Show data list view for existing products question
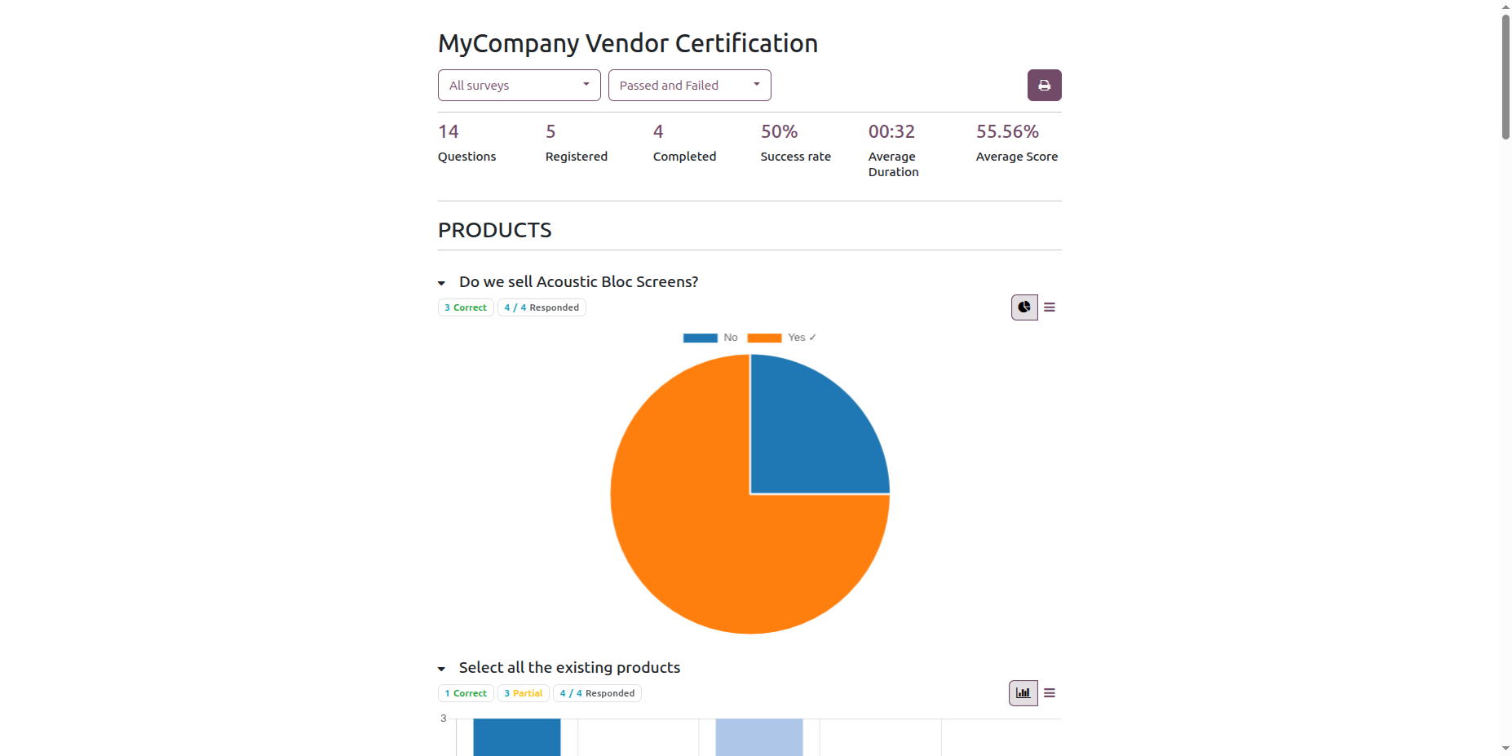The height and width of the screenshot is (756, 1512). pos(1050,693)
